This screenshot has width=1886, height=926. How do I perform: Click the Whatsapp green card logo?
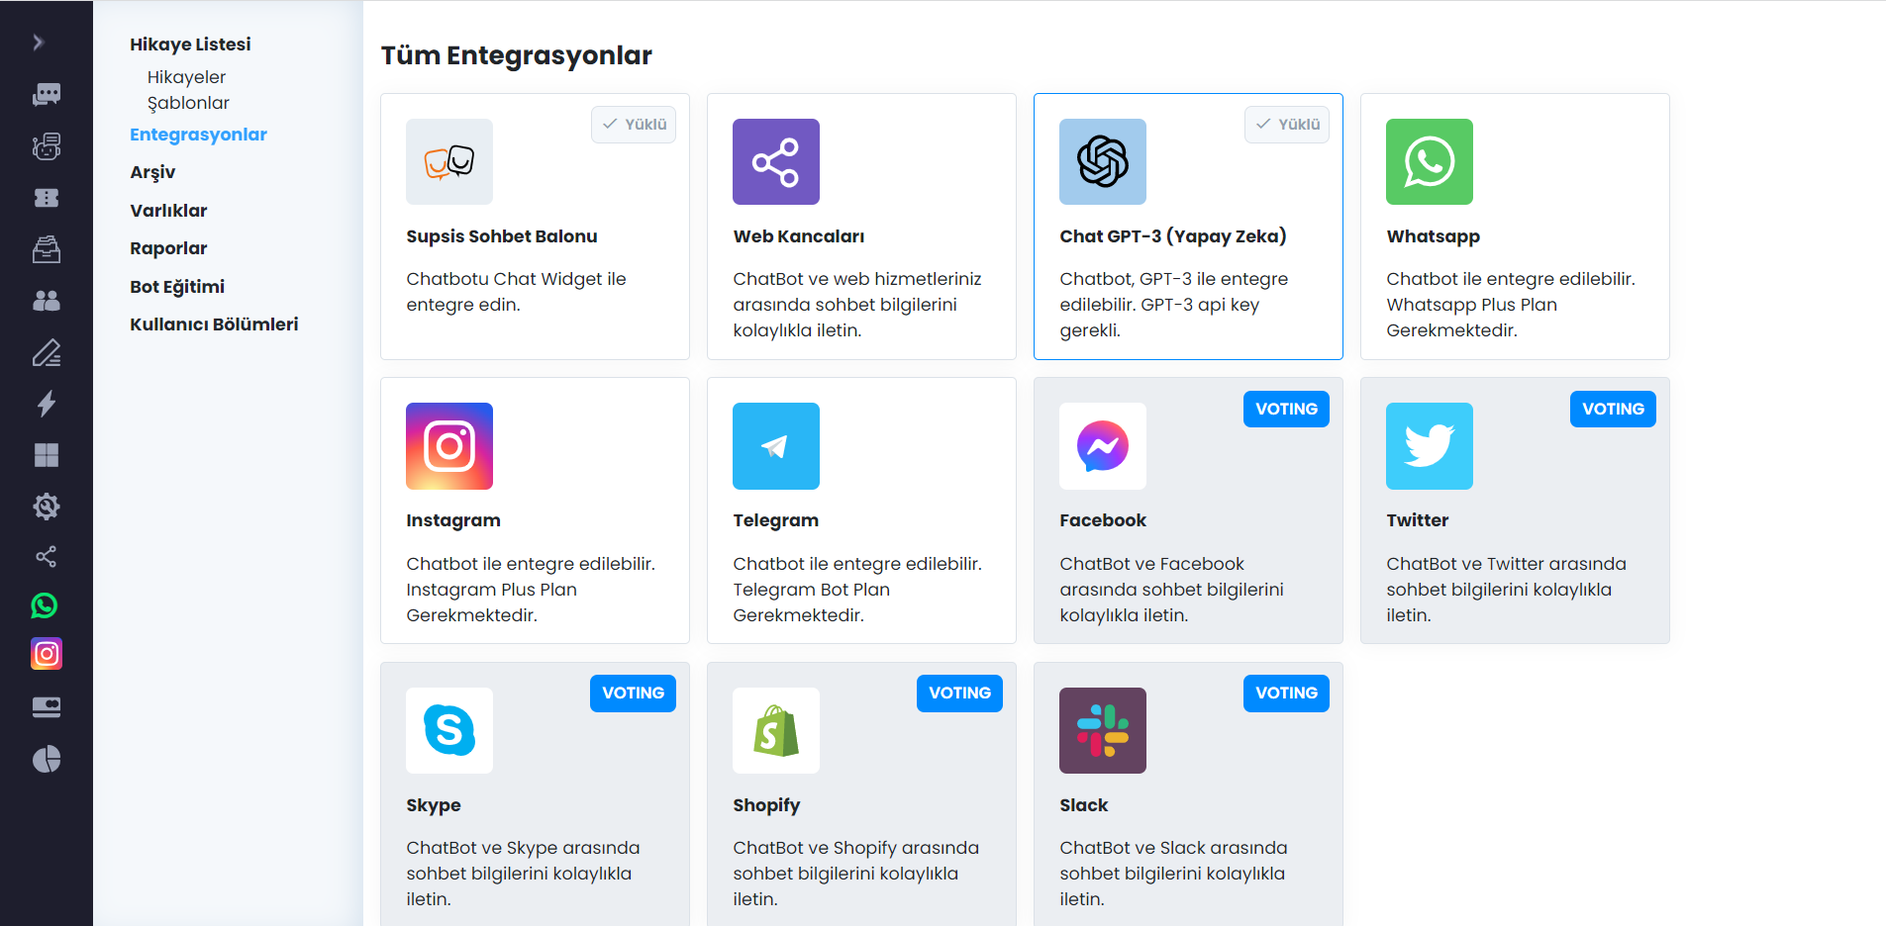(x=1430, y=162)
